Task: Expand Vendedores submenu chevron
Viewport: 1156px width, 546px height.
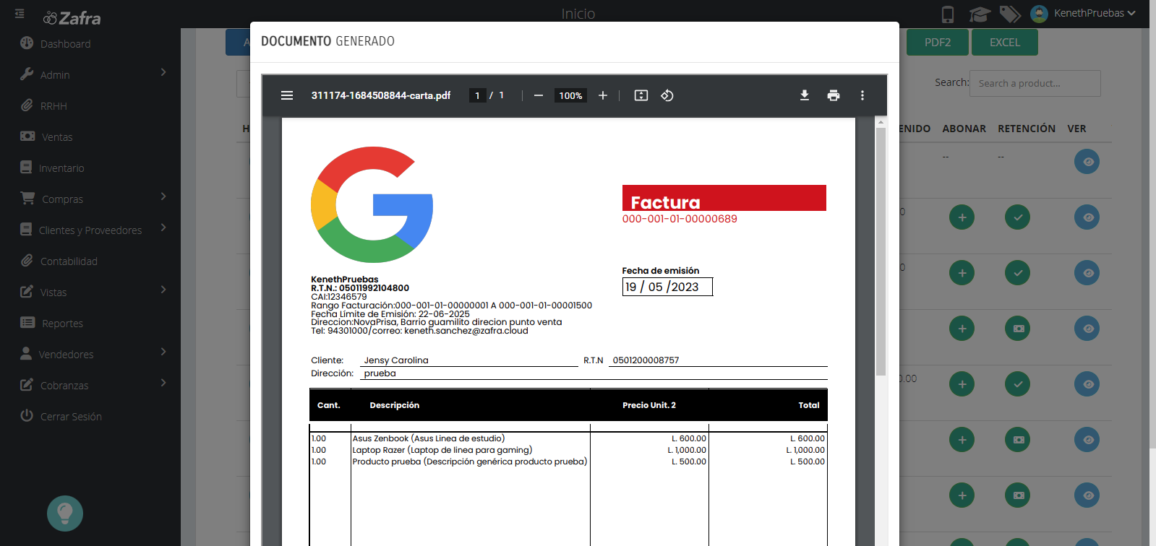Action: (163, 352)
